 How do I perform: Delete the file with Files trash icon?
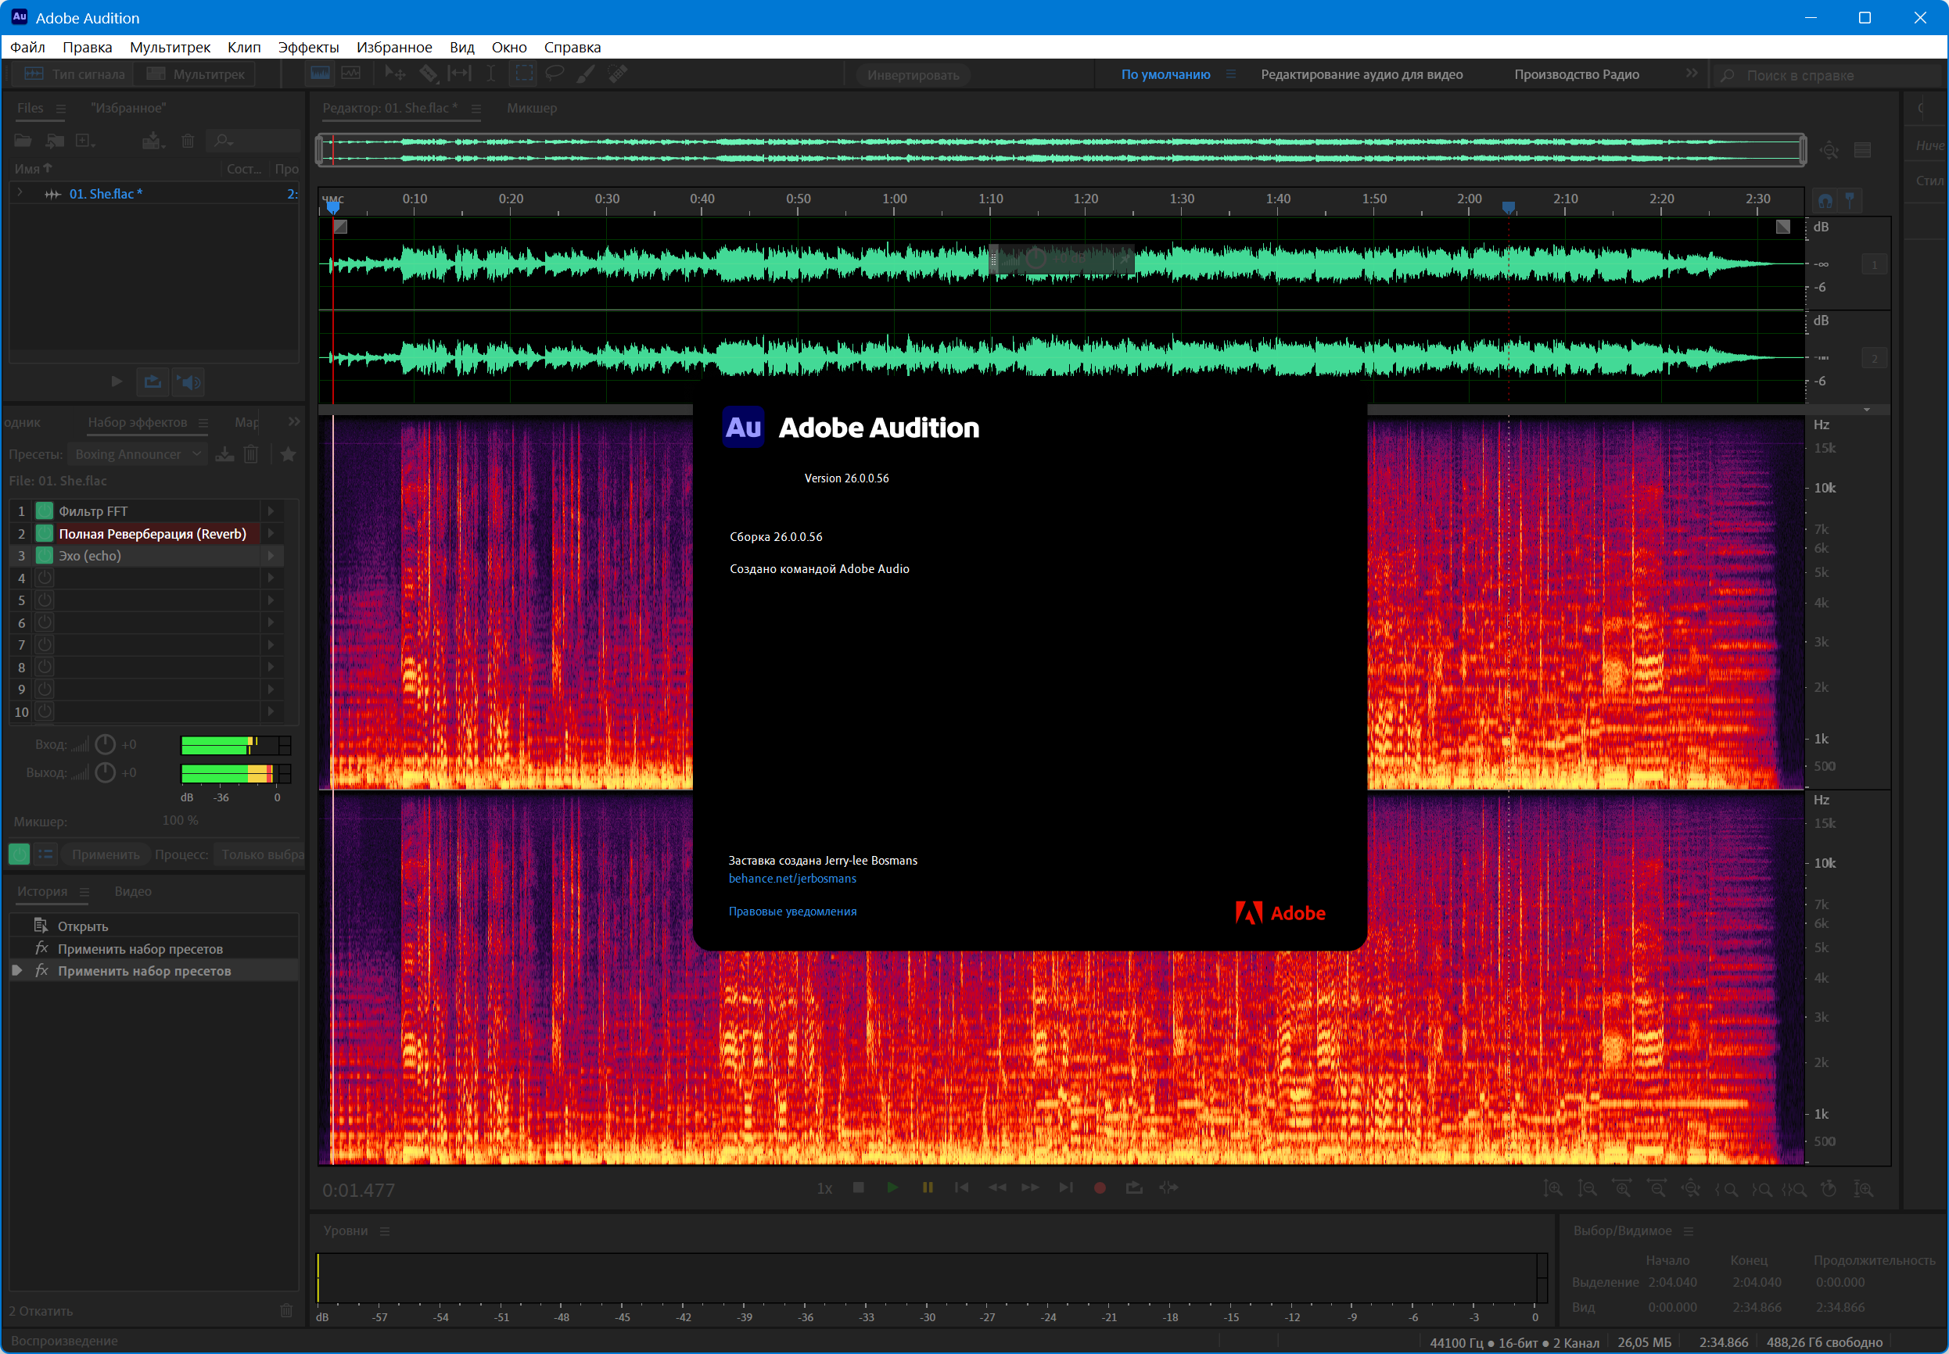(x=188, y=141)
